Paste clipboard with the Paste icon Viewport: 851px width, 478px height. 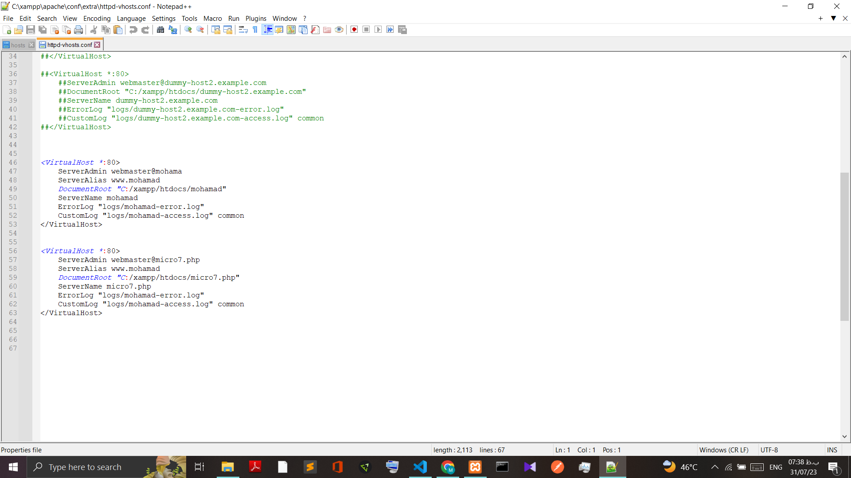click(x=117, y=30)
